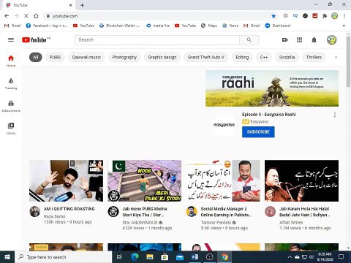Open the YouTube apps grid icon

[x=299, y=39]
